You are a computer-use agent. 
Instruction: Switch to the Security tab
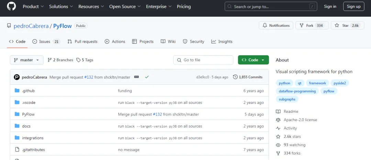tap(193, 41)
